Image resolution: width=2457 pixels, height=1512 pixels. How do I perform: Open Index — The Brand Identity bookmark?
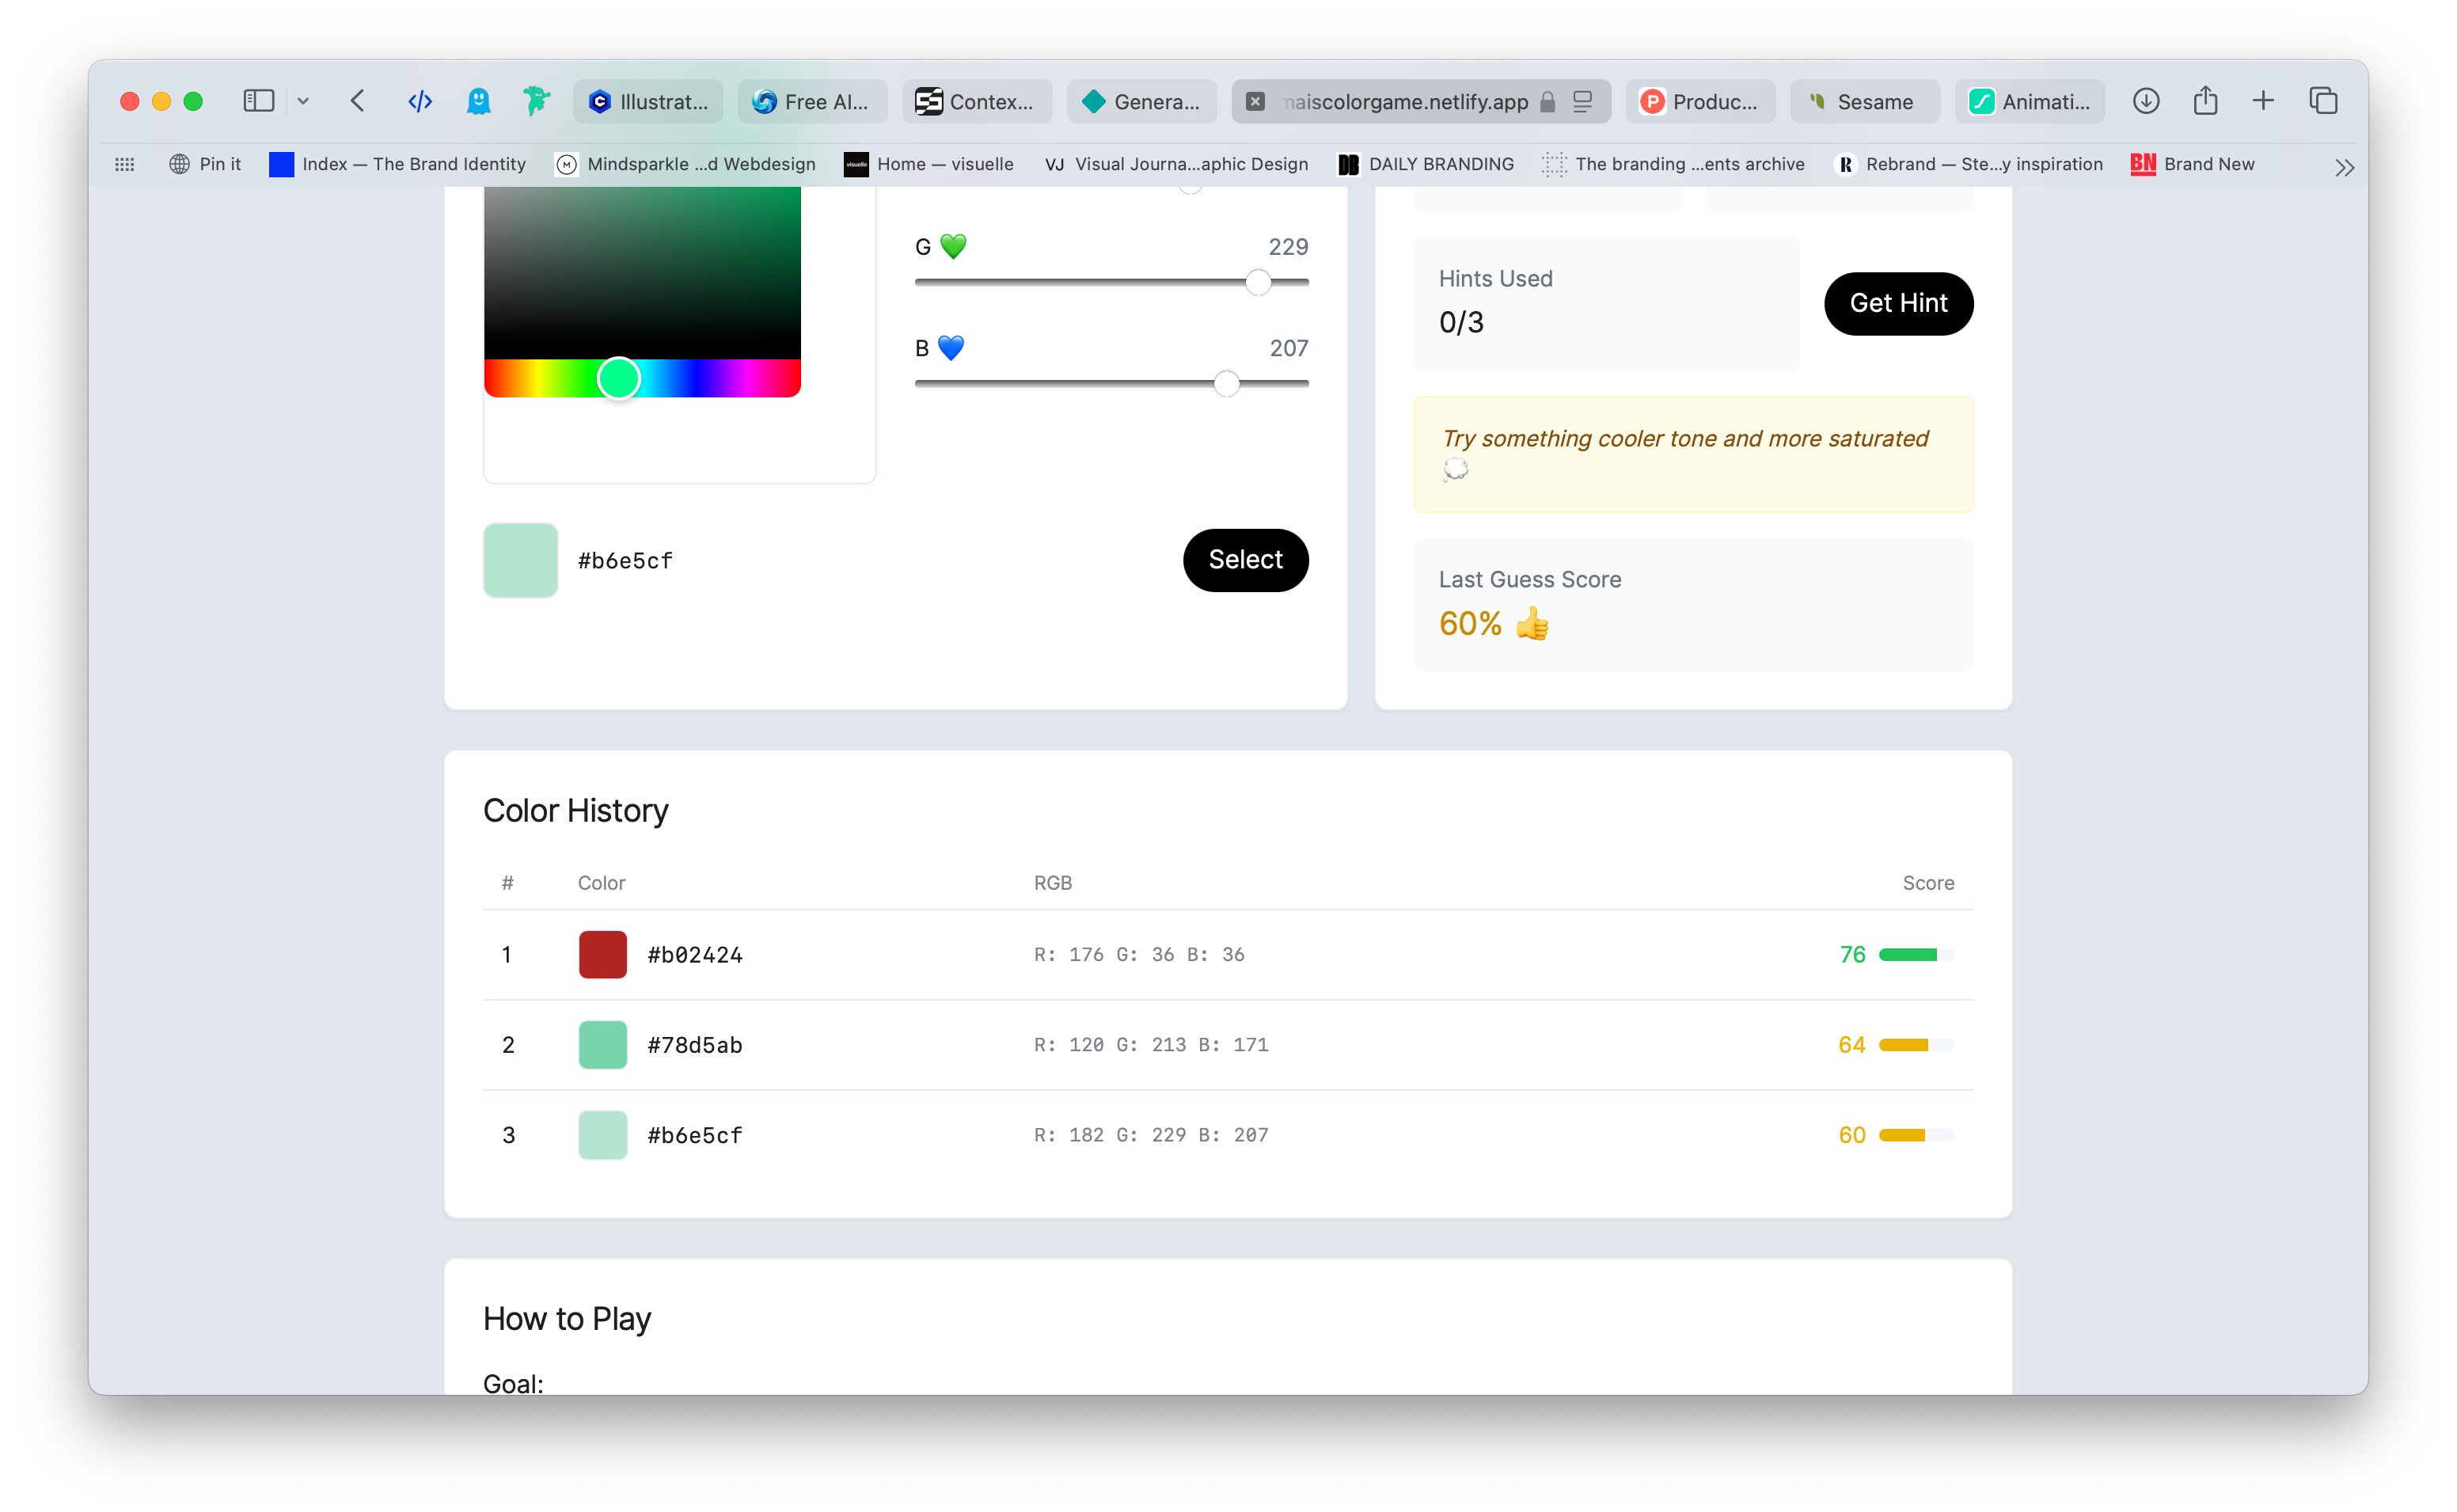(x=398, y=164)
